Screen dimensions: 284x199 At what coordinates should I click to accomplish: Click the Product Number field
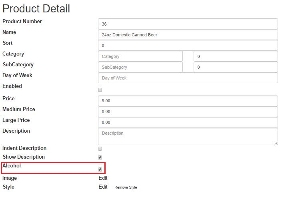point(188,24)
